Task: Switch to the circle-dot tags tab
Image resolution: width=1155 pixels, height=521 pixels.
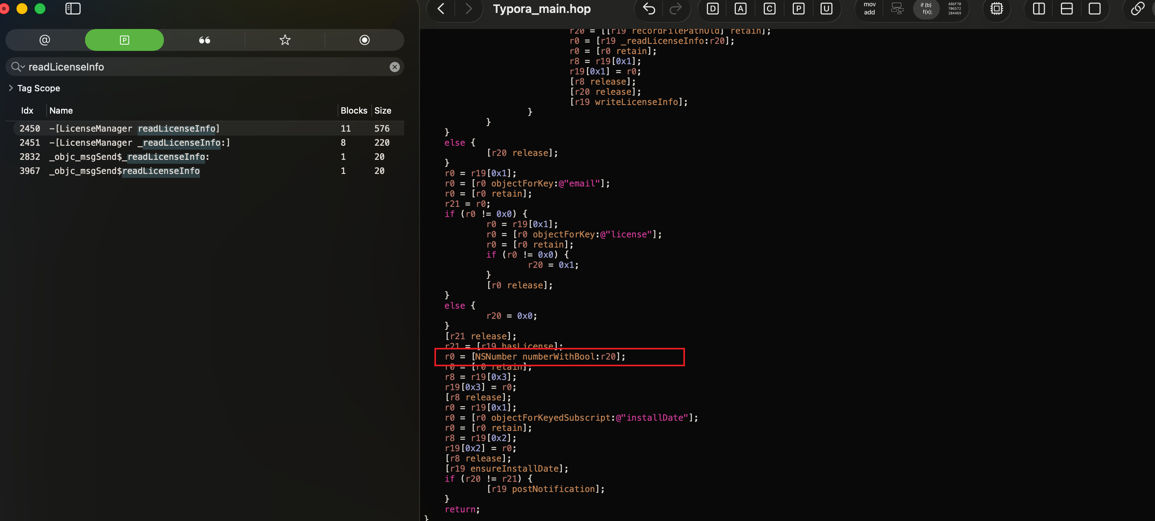Action: click(365, 40)
